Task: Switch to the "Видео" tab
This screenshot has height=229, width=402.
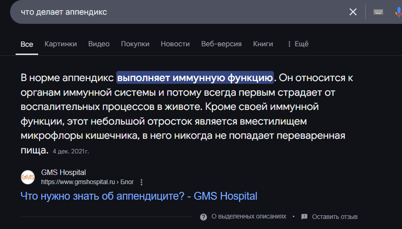Action: click(99, 44)
